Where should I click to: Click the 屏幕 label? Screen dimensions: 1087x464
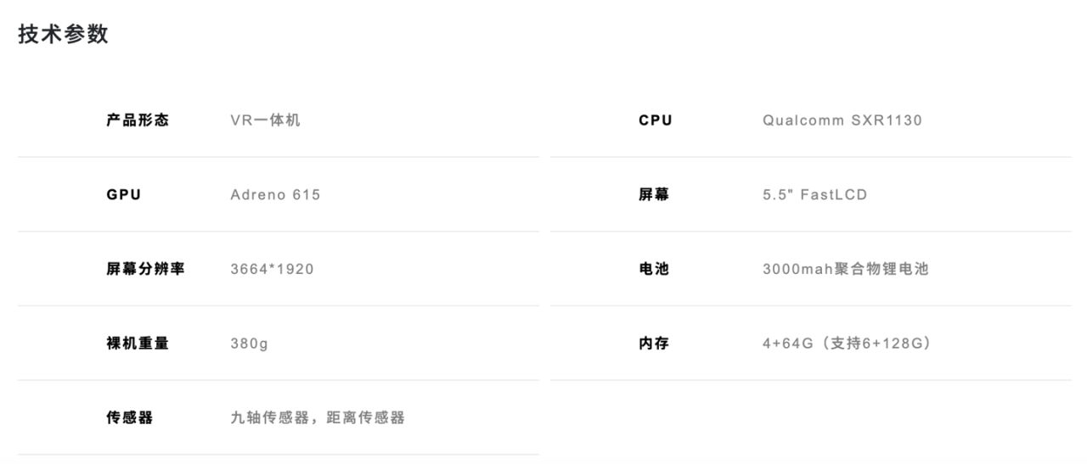tap(654, 195)
